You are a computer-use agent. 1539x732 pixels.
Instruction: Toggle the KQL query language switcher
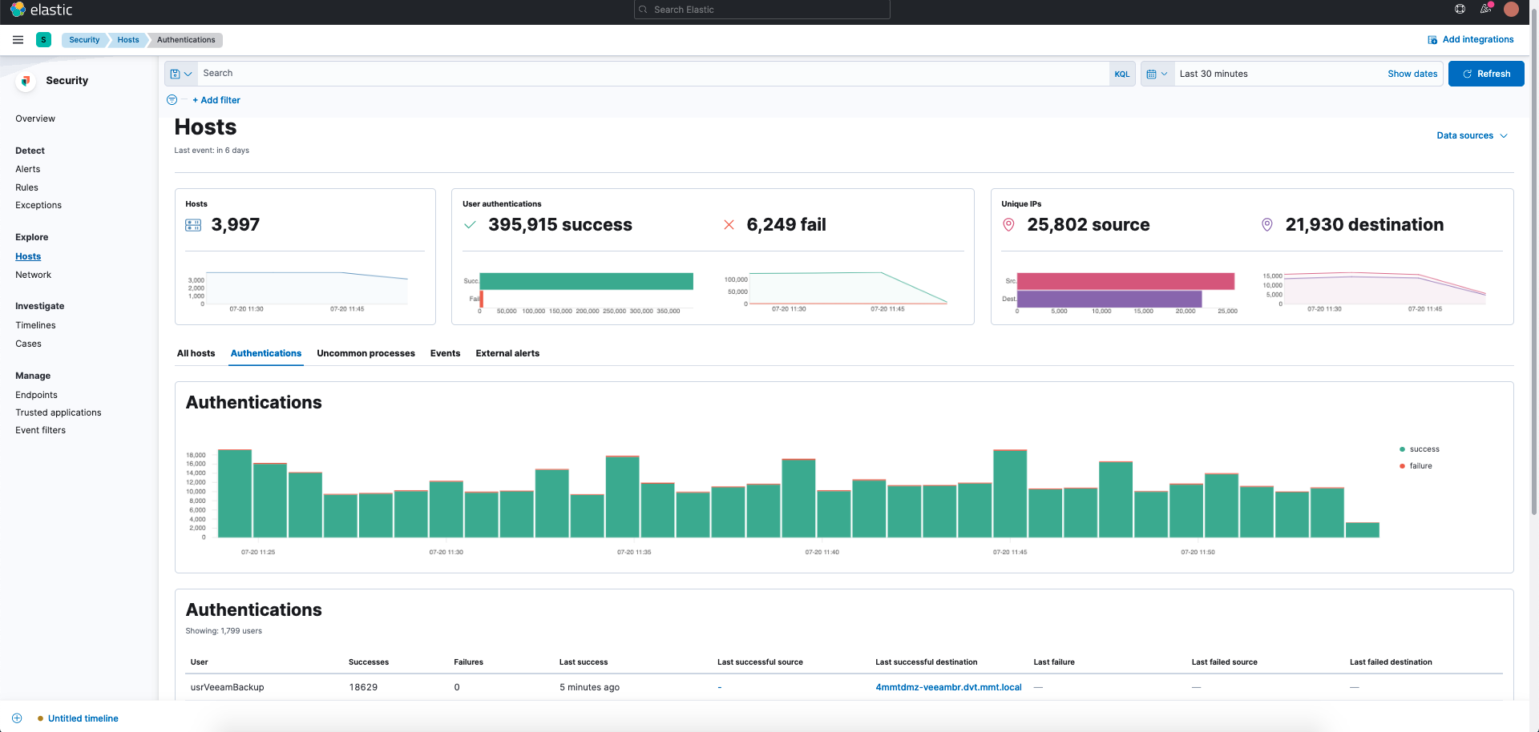coord(1122,74)
